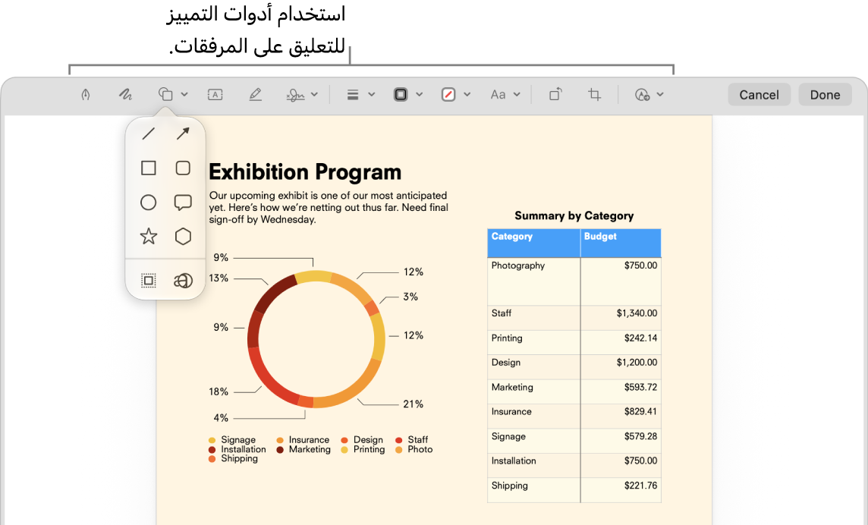Screen dimensions: 868x525
Task: Open the Text Style Aa menu
Action: click(x=505, y=95)
